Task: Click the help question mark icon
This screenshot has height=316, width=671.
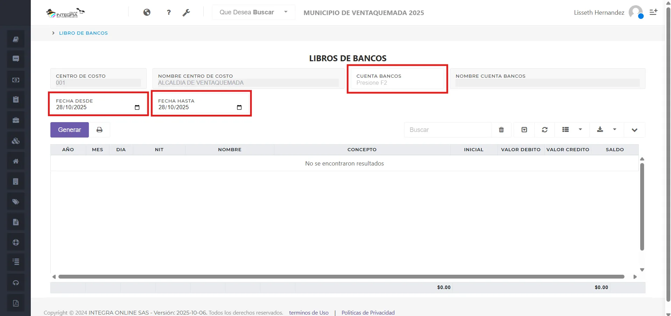Action: 169,12
